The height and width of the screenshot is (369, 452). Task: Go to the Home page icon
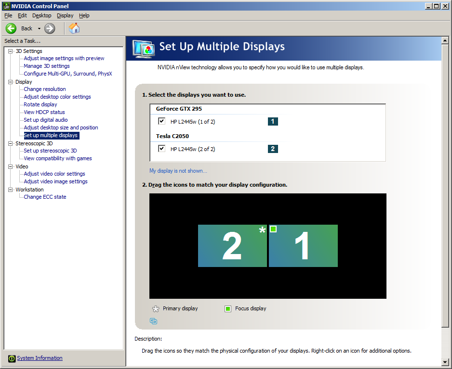point(74,28)
